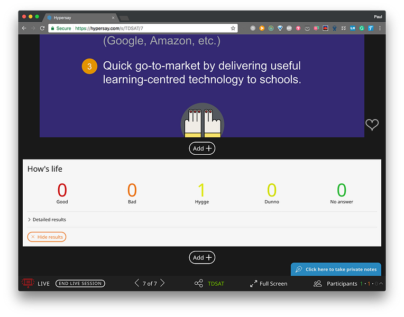Click Add button above the poll
The image size is (404, 317).
tap(202, 148)
